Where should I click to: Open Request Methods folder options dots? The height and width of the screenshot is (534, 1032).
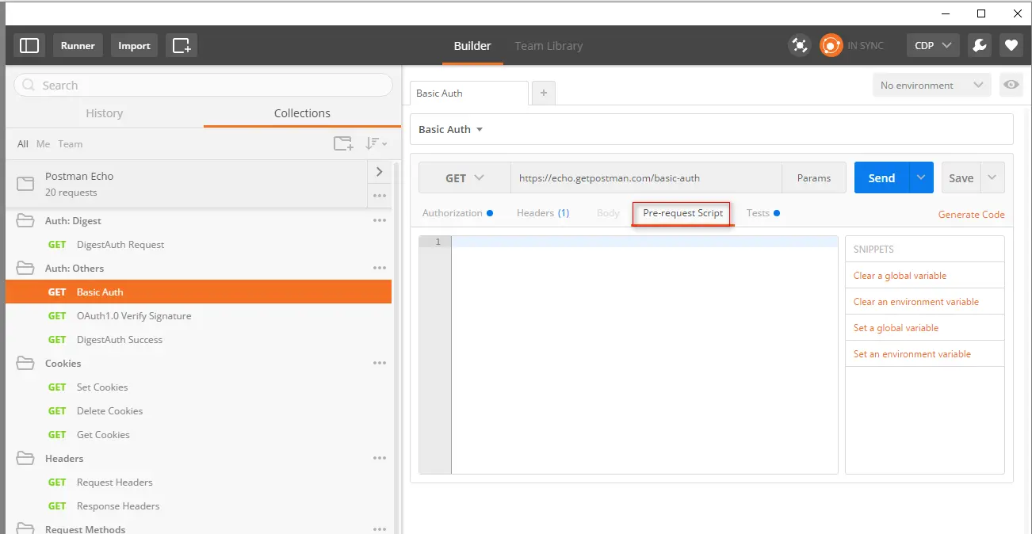pyautogui.click(x=380, y=528)
